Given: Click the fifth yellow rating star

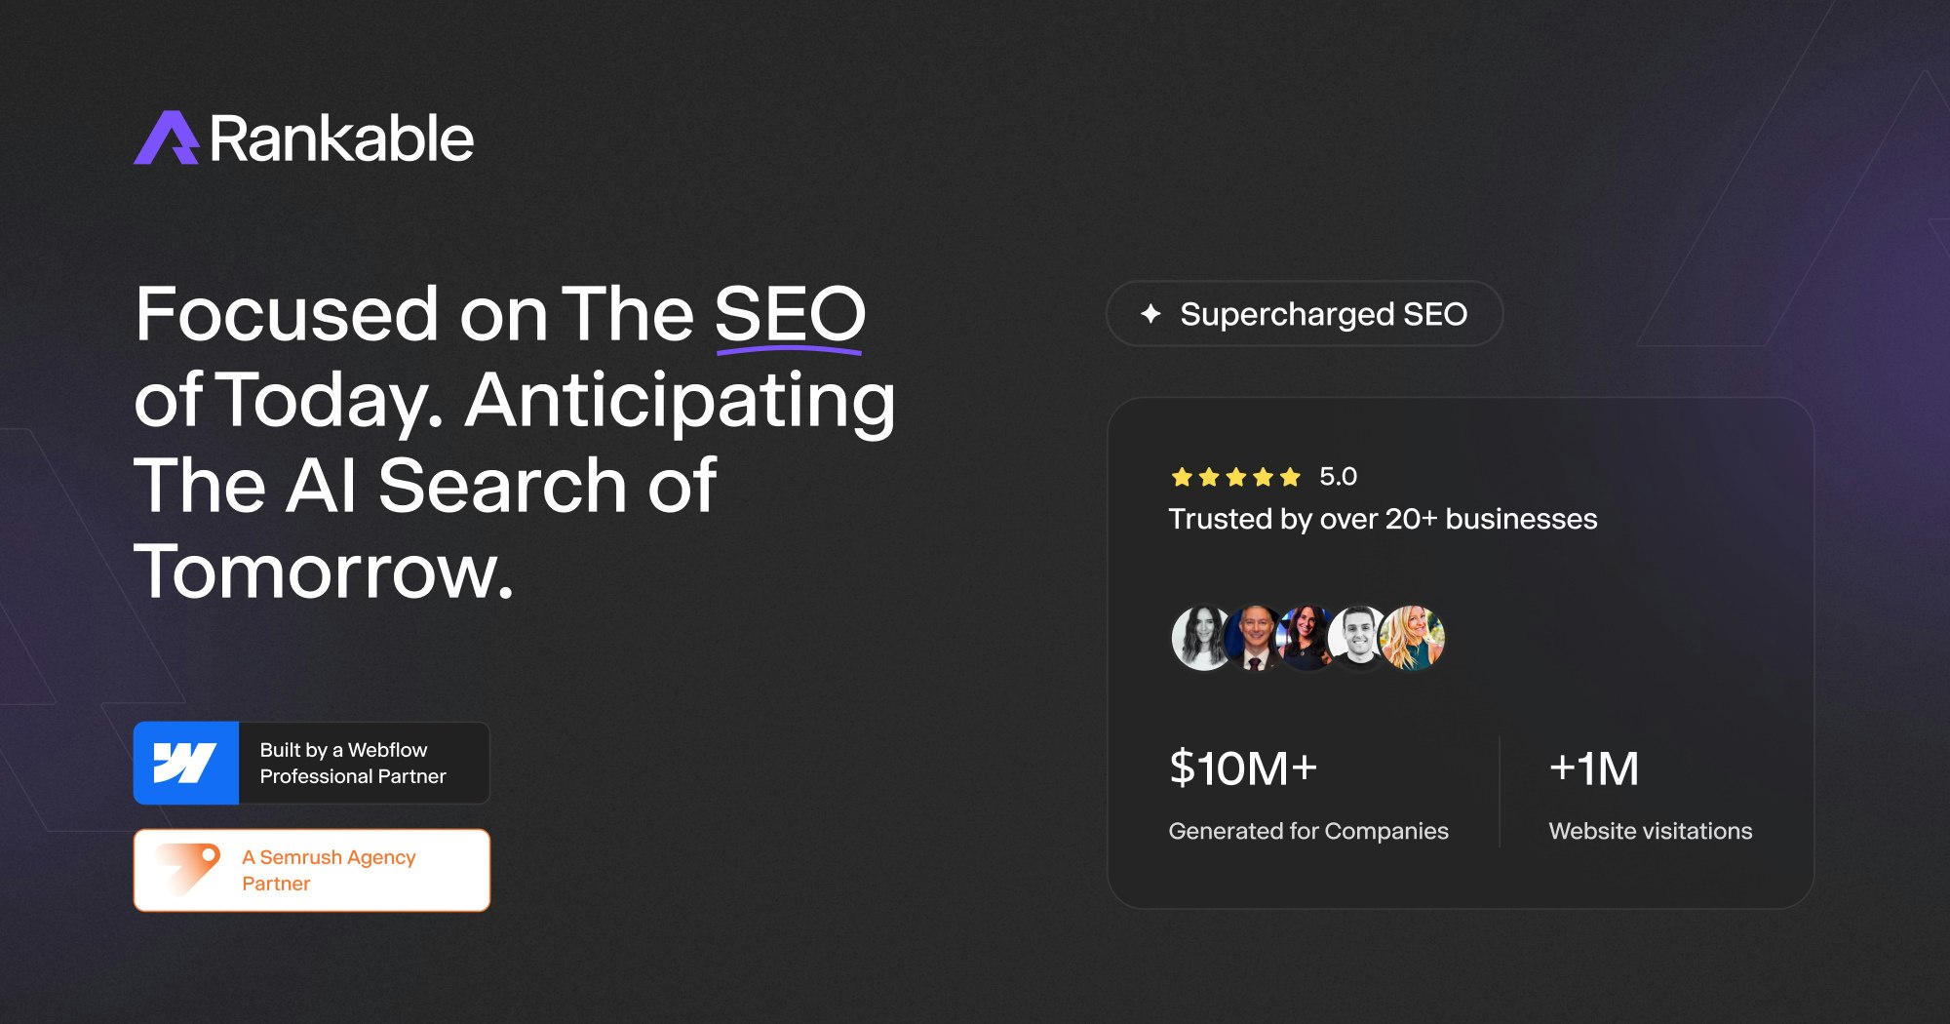Looking at the screenshot, I should pos(1290,477).
